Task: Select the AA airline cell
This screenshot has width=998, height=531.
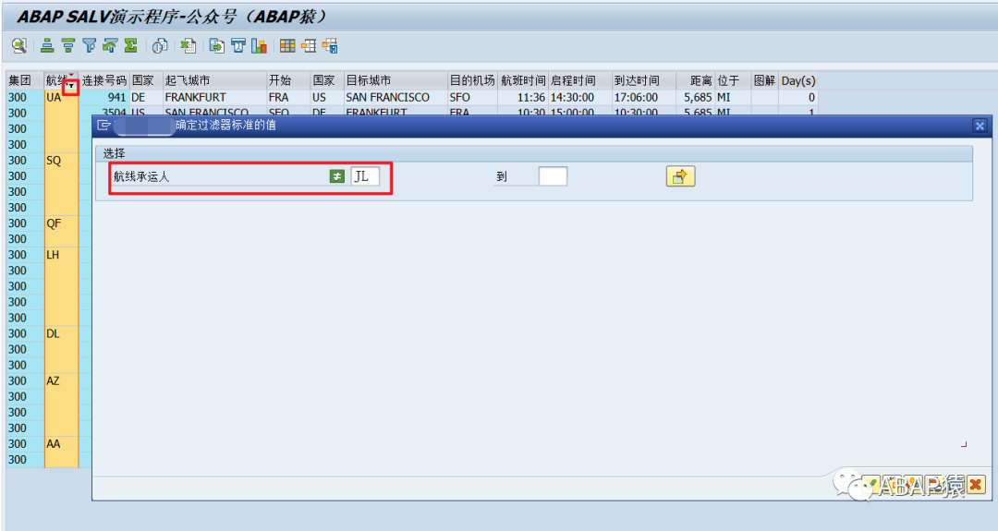Action: 61,444
